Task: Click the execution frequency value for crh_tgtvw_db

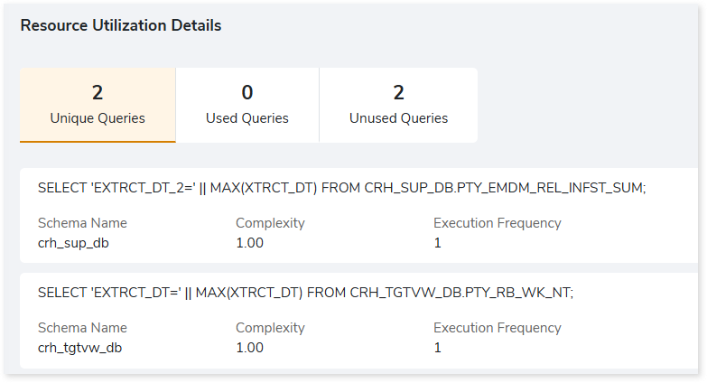Action: tap(437, 348)
